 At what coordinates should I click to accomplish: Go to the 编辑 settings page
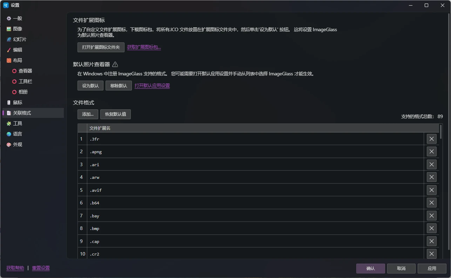click(x=33, y=50)
